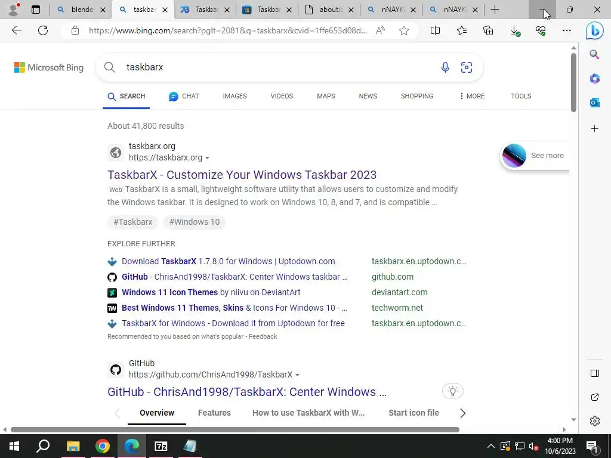The image size is (611, 458).
Task: Search using voice microphone
Action: [445, 67]
